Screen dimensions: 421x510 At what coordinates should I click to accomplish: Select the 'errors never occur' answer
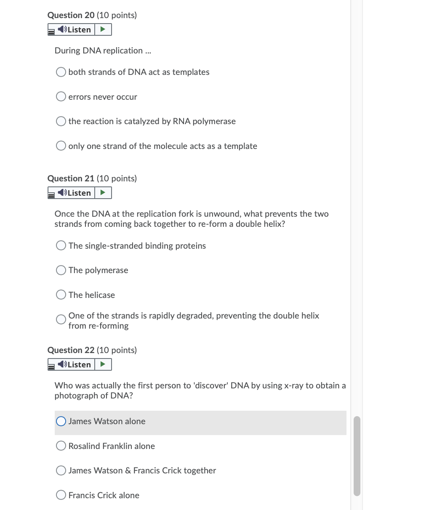[61, 96]
